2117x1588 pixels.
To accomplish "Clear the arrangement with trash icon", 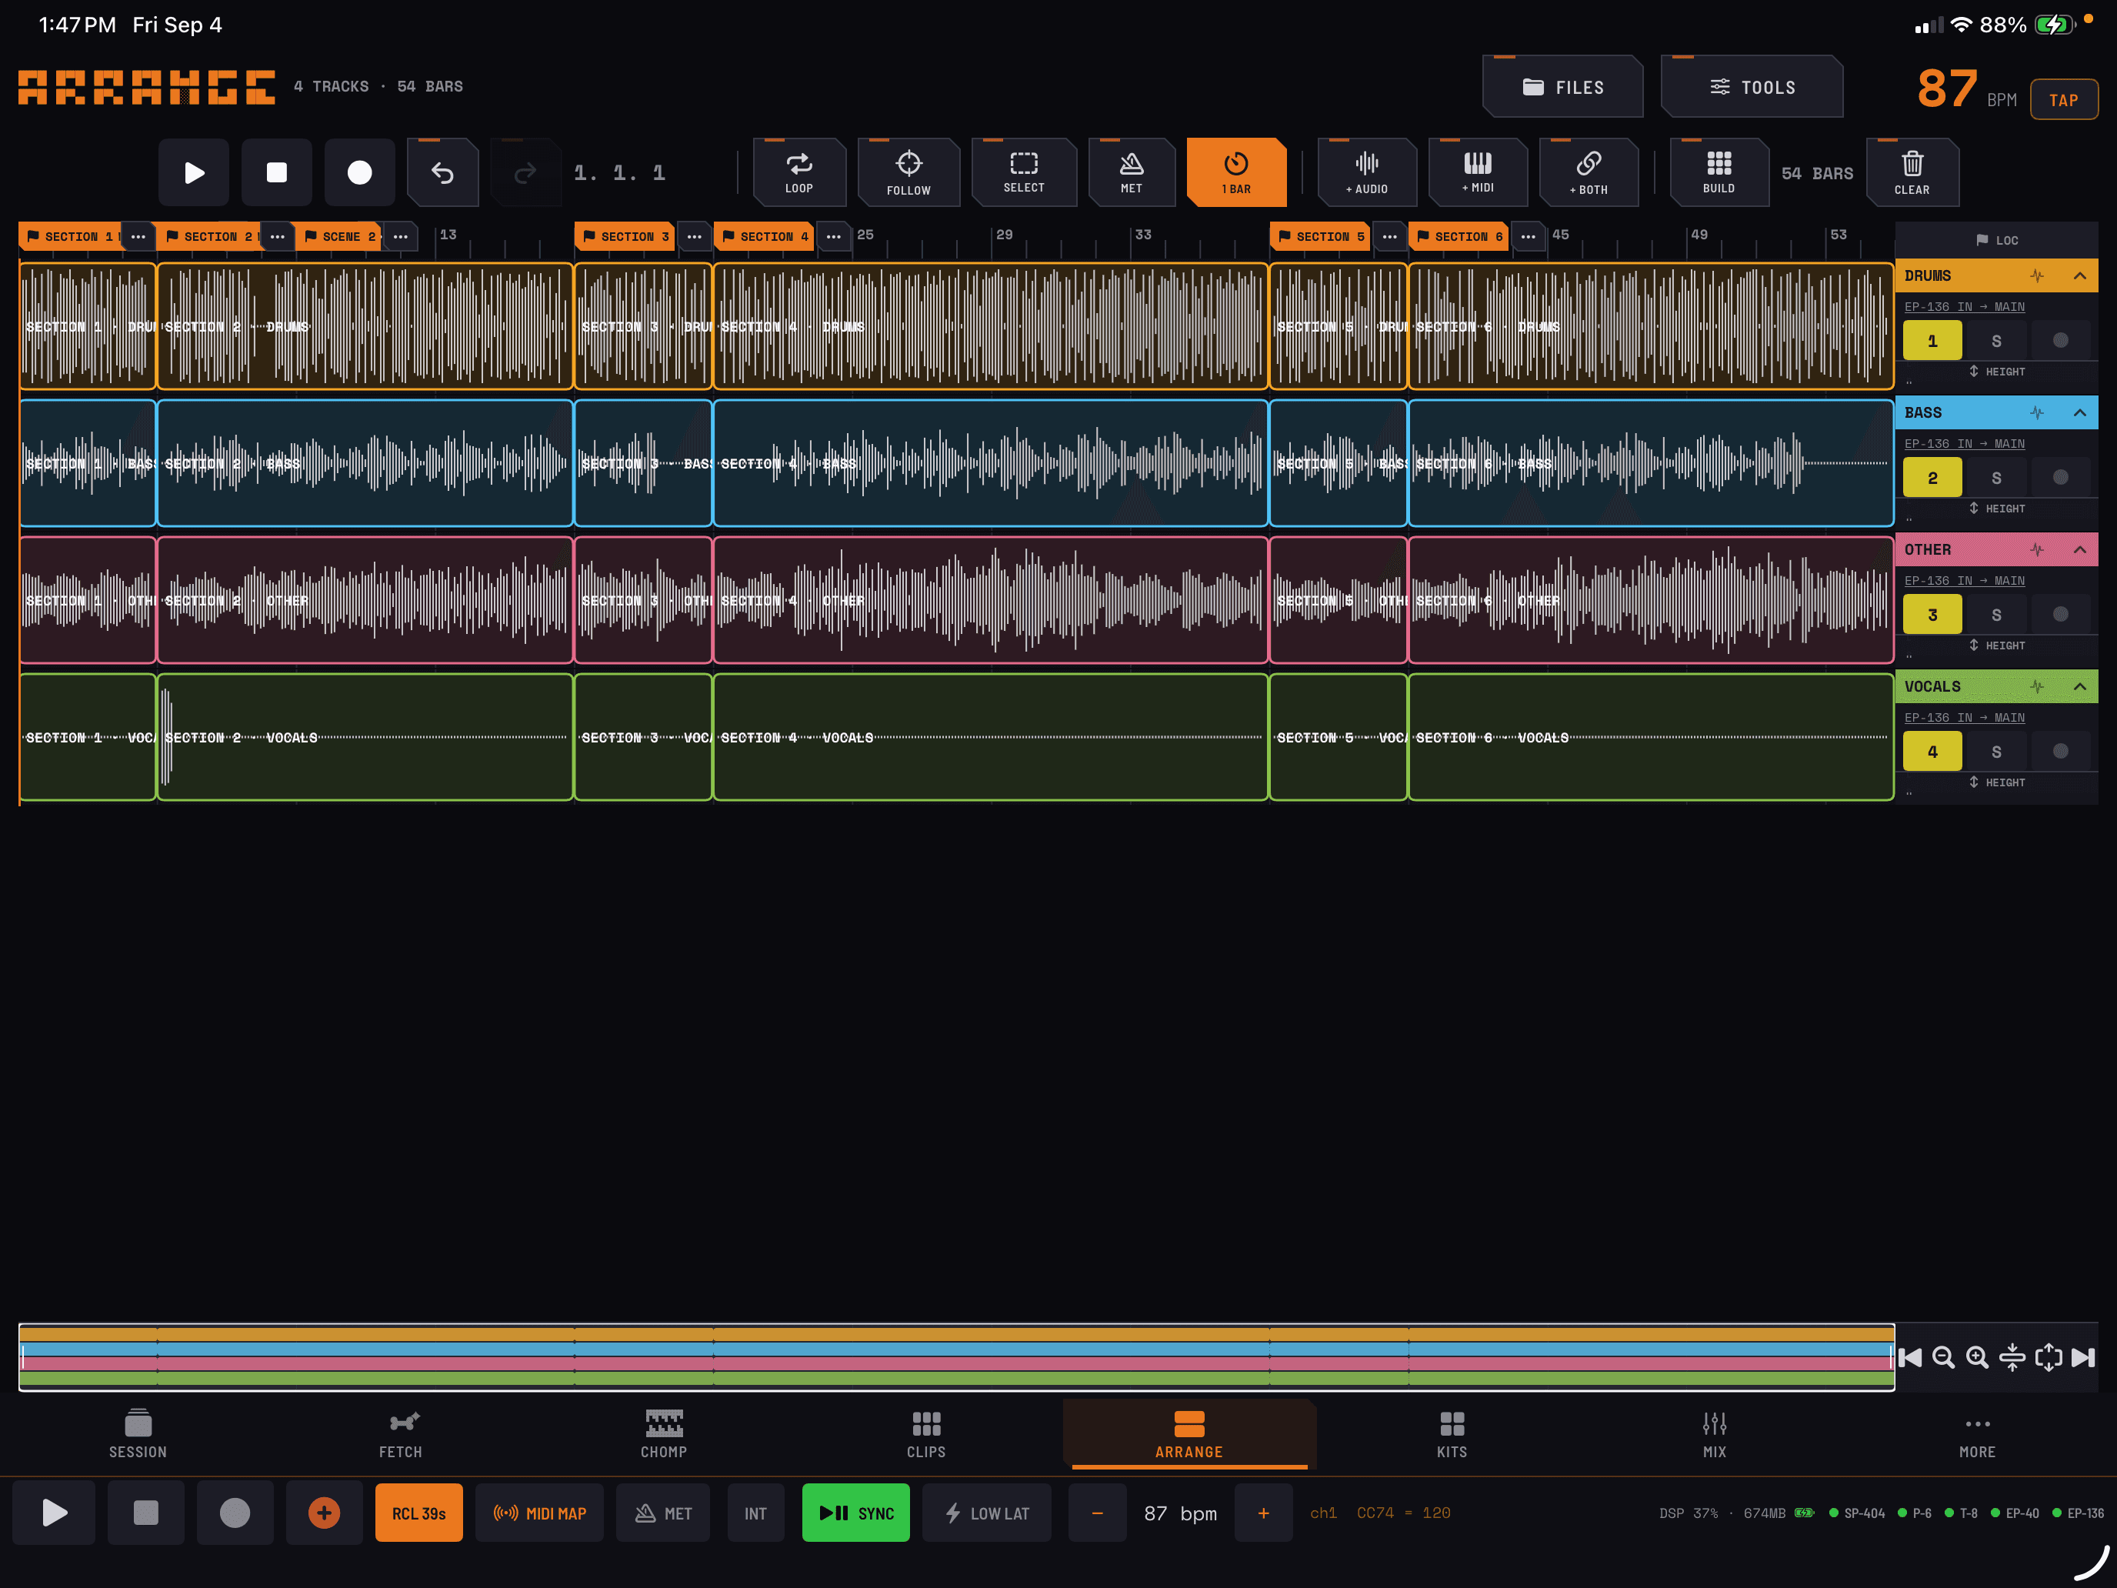I will [1912, 172].
